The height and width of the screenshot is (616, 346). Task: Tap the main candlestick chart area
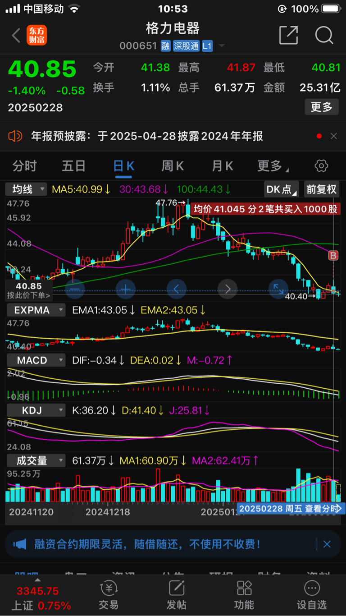tap(173, 249)
